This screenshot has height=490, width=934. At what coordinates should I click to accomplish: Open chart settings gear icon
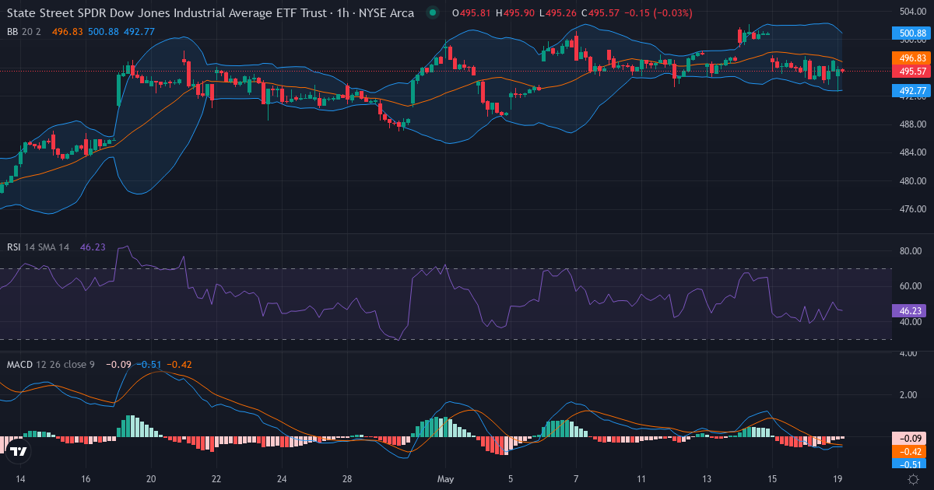[915, 479]
